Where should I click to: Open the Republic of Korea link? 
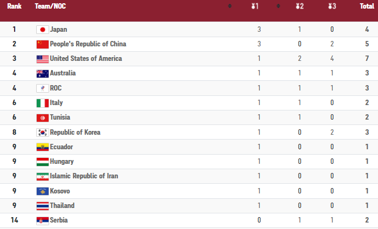click(75, 133)
